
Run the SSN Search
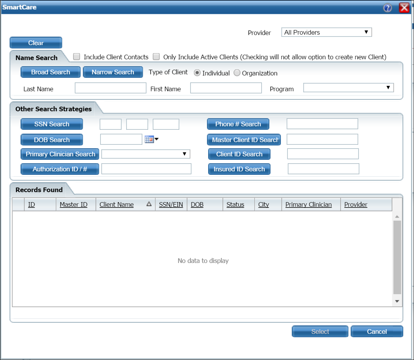pyautogui.click(x=52, y=124)
